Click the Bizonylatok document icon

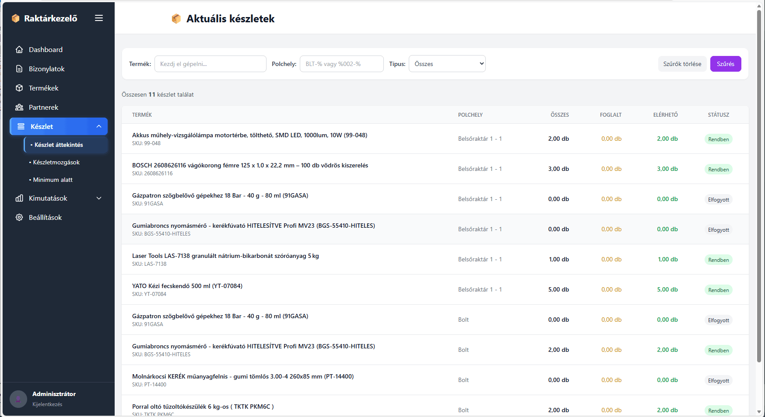(x=19, y=69)
